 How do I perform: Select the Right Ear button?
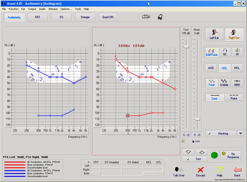pyautogui.click(x=234, y=34)
